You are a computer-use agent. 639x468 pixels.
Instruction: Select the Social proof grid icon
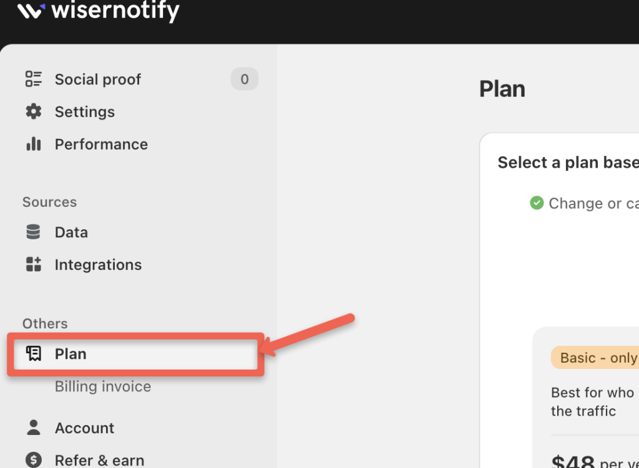point(33,79)
